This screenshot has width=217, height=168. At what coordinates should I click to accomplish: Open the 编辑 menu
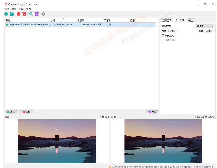click(x=14, y=9)
